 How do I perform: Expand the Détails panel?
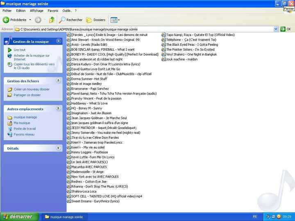58,148
